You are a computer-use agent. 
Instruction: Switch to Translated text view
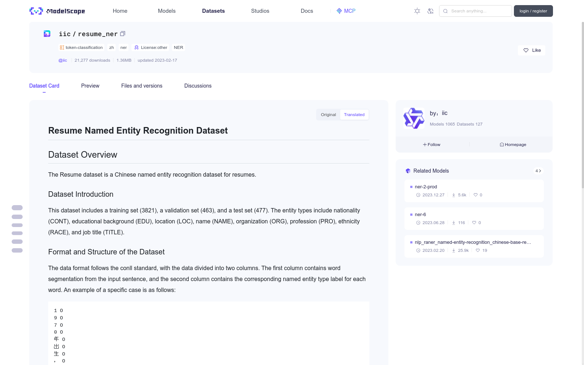[x=354, y=115]
